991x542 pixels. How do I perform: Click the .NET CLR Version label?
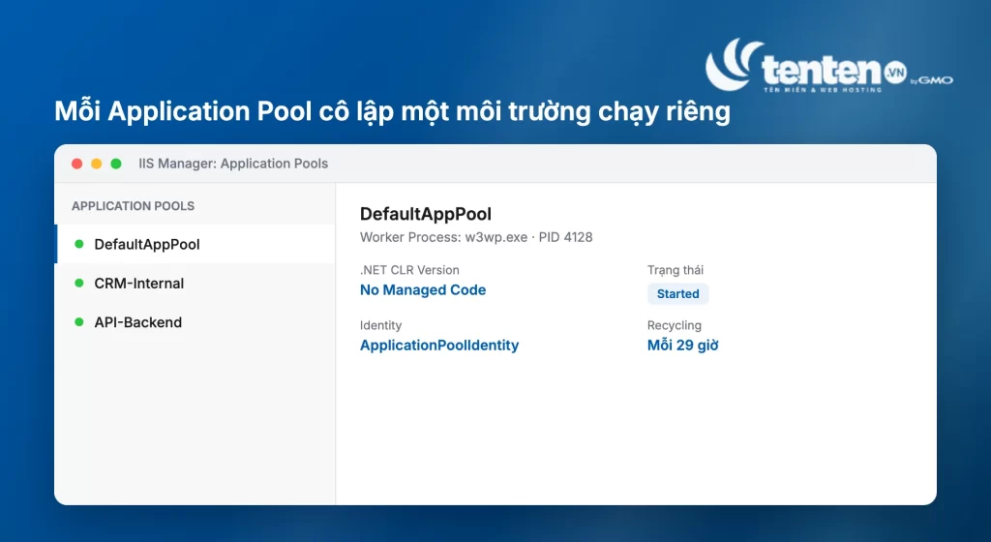coord(409,270)
